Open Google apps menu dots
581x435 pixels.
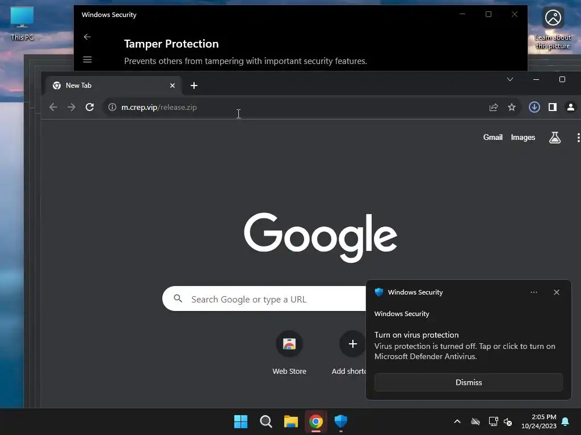(578, 138)
